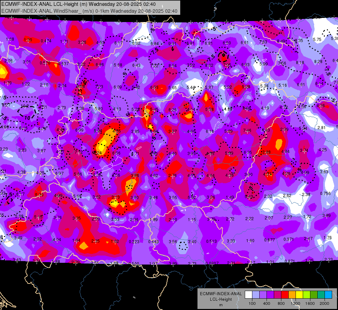The width and height of the screenshot is (338, 310).
Task: Click the grid value 2.81
Action: pyautogui.click(x=321, y=128)
